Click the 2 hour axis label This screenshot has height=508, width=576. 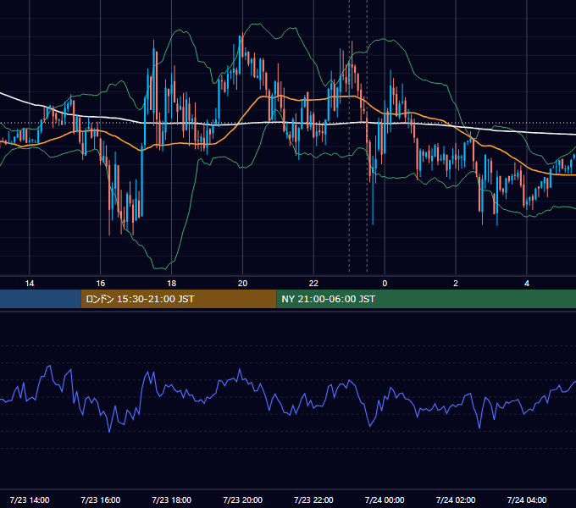(456, 284)
